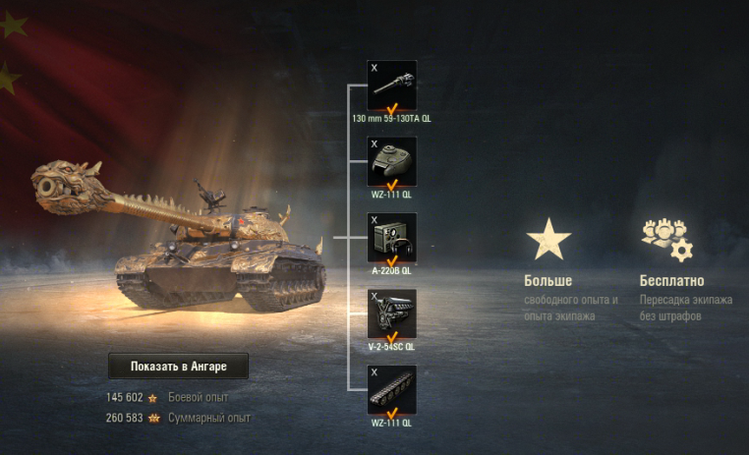Screen dimensions: 749x455
Task: Click the star next to 145 602
Action: 152,398
